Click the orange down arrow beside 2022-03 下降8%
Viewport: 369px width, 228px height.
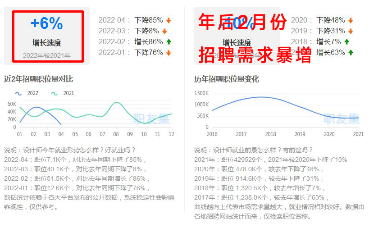(x=164, y=31)
